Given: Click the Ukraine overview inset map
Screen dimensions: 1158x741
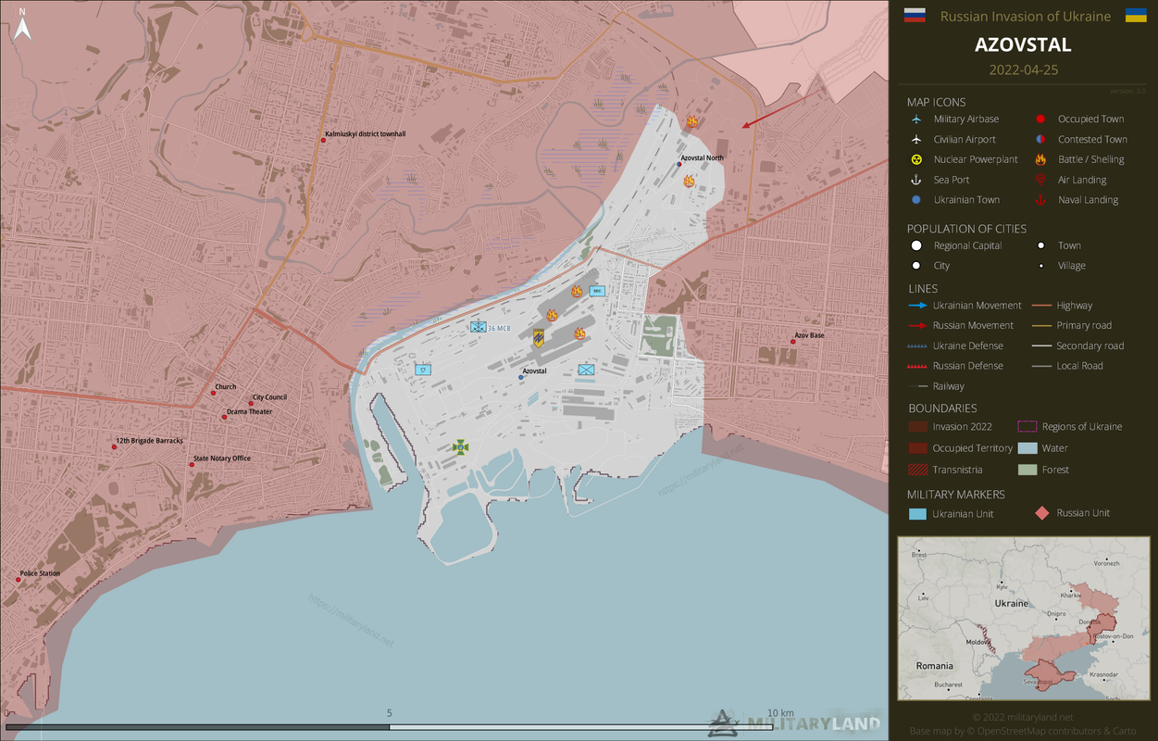Looking at the screenshot, I should [1023, 618].
